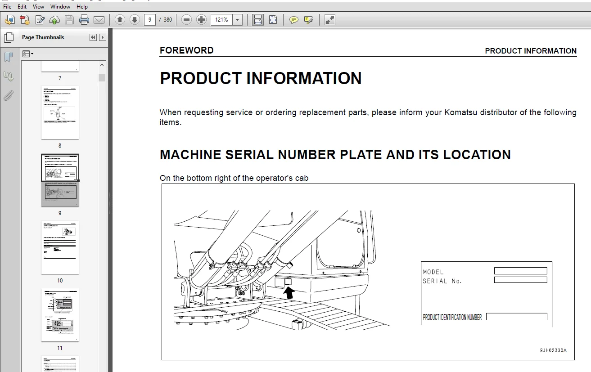
Task: Click the thumbnails panel scrollbar handle
Action: [102, 77]
